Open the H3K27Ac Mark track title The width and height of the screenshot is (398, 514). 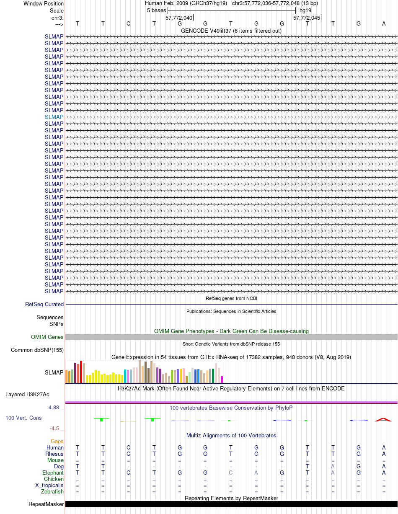231,389
